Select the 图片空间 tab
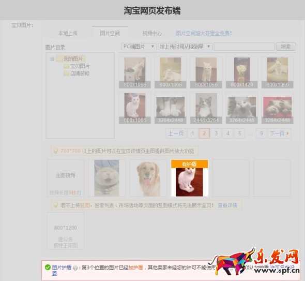The height and width of the screenshot is (281, 305). pos(110,33)
